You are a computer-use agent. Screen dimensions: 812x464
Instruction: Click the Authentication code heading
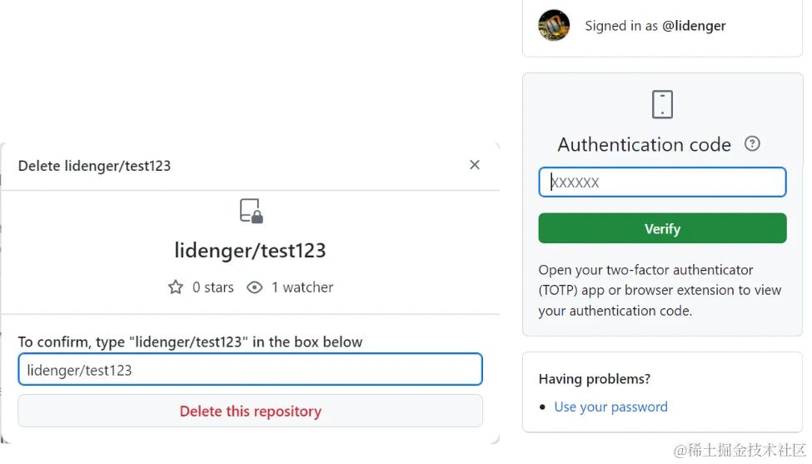pyautogui.click(x=644, y=145)
